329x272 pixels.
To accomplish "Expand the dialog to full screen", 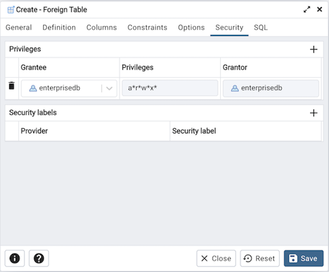I will pos(307,9).
